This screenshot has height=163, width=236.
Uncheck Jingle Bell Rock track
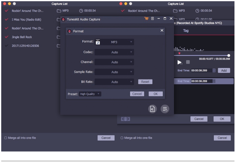click(x=6, y=37)
